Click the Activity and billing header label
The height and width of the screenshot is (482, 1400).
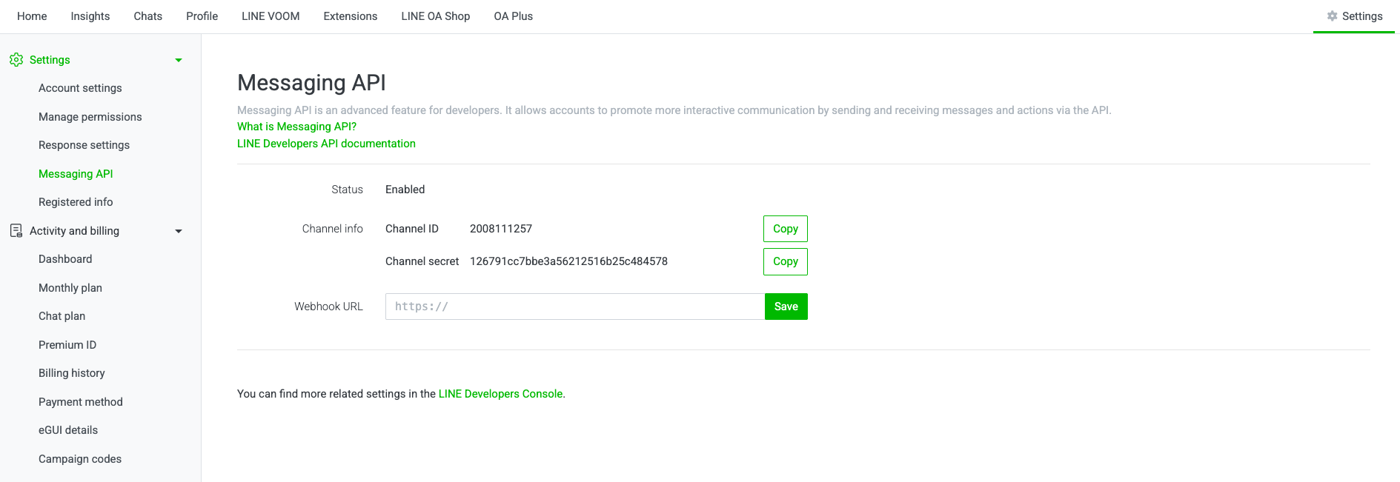point(74,231)
